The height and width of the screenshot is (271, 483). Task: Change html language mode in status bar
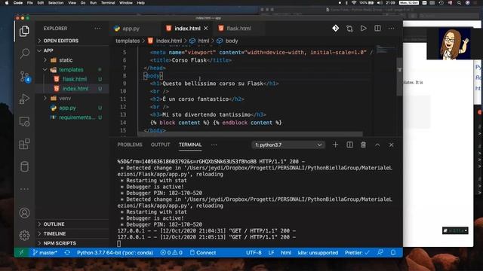[x=286, y=253]
